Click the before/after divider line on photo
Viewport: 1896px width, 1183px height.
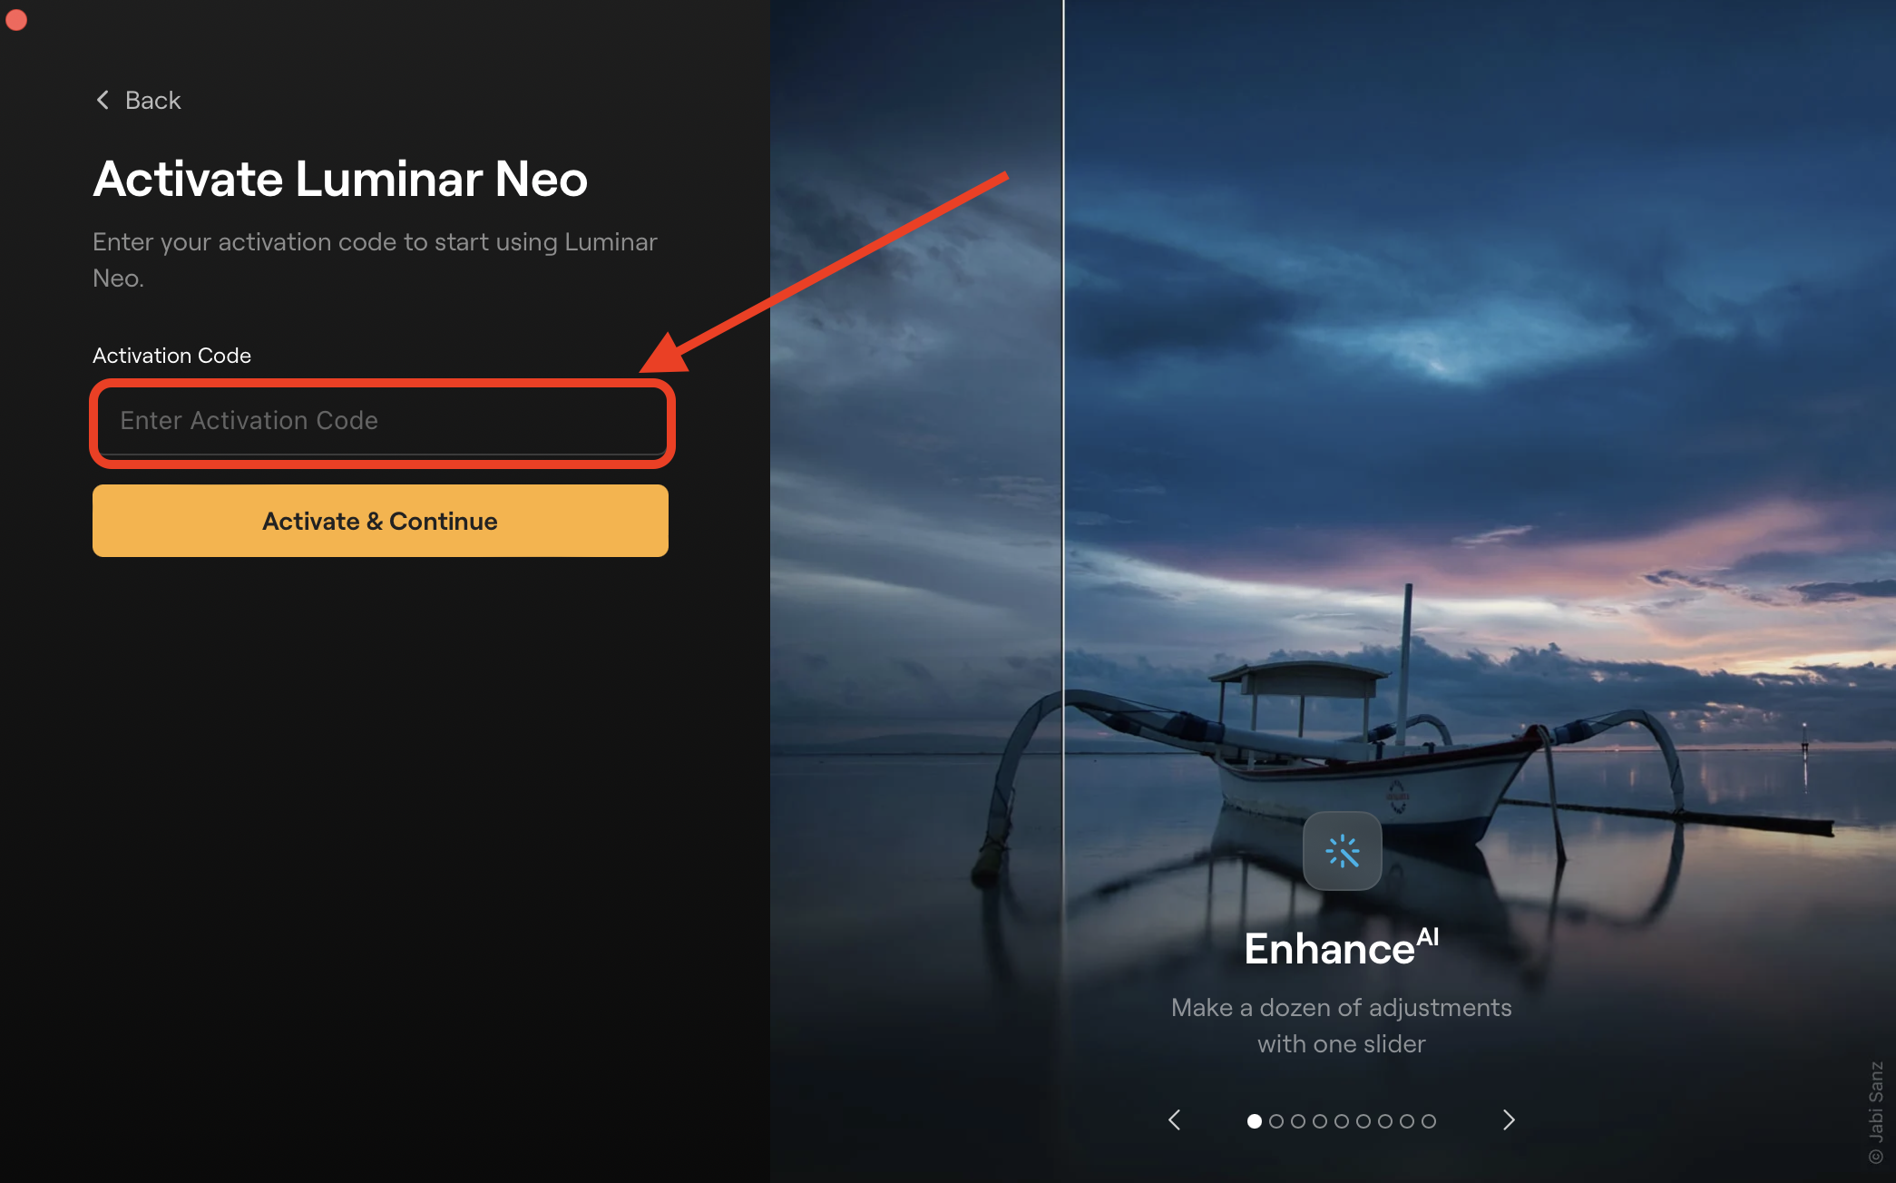1063,454
